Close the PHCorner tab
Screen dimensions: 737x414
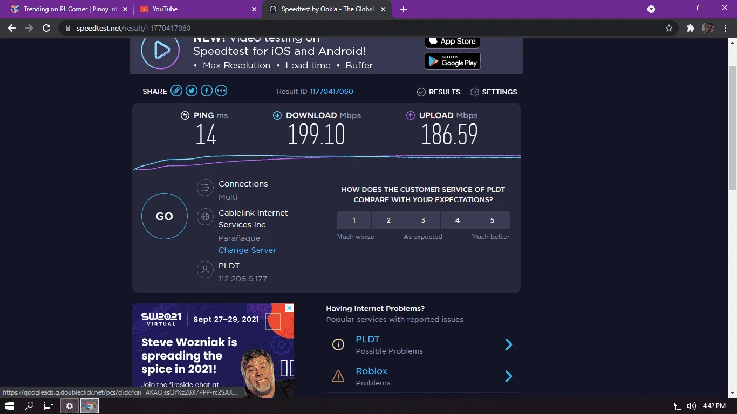pos(125,9)
